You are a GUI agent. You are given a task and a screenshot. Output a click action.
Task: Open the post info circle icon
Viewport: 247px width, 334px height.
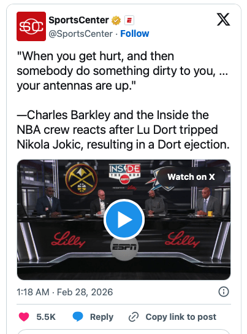[x=224, y=292]
